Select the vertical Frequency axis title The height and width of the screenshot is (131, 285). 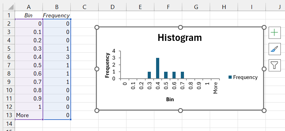pyautogui.click(x=107, y=65)
